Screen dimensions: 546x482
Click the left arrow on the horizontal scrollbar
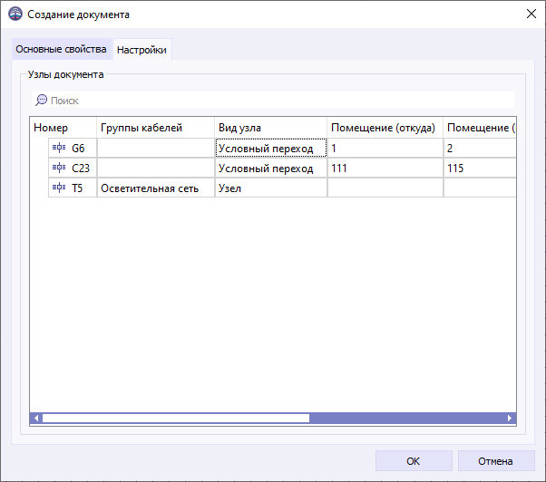pyautogui.click(x=36, y=418)
